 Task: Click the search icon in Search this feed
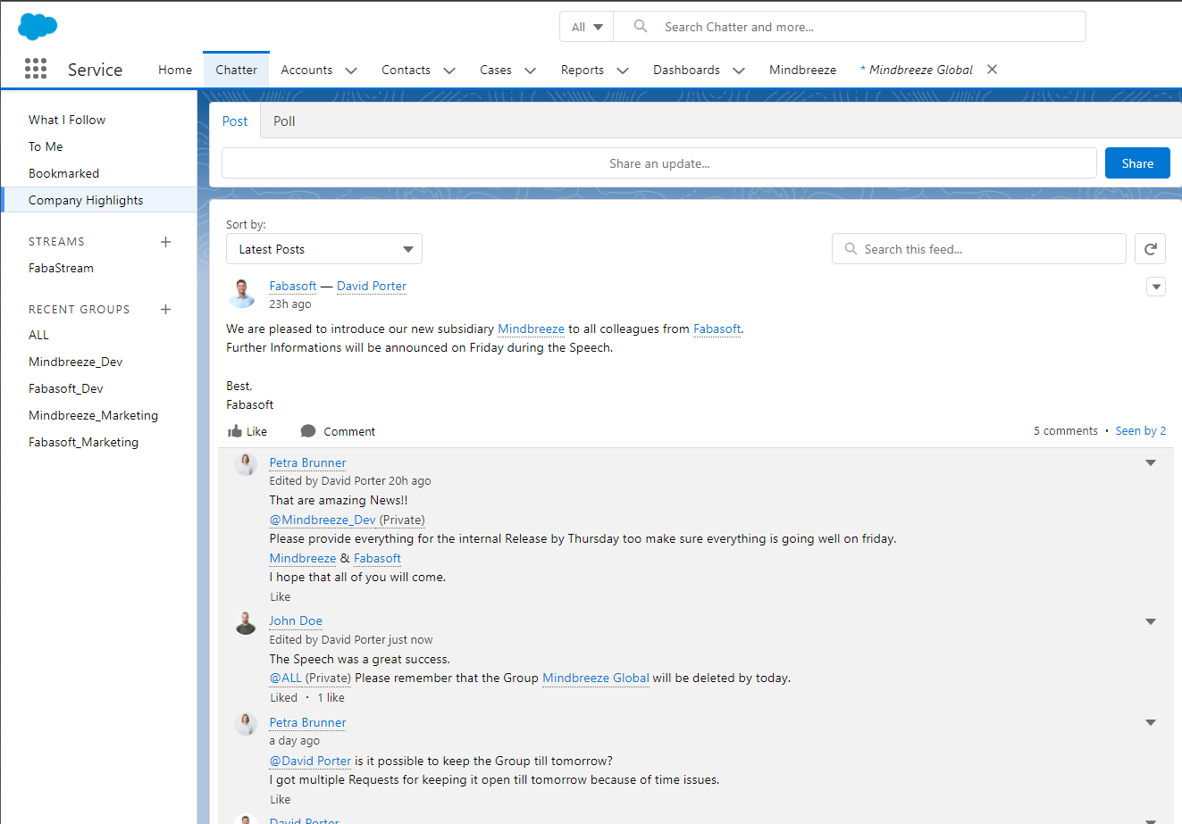point(851,249)
